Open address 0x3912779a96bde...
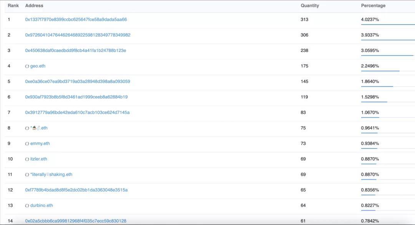The height and width of the screenshot is (225, 415). pos(77,112)
